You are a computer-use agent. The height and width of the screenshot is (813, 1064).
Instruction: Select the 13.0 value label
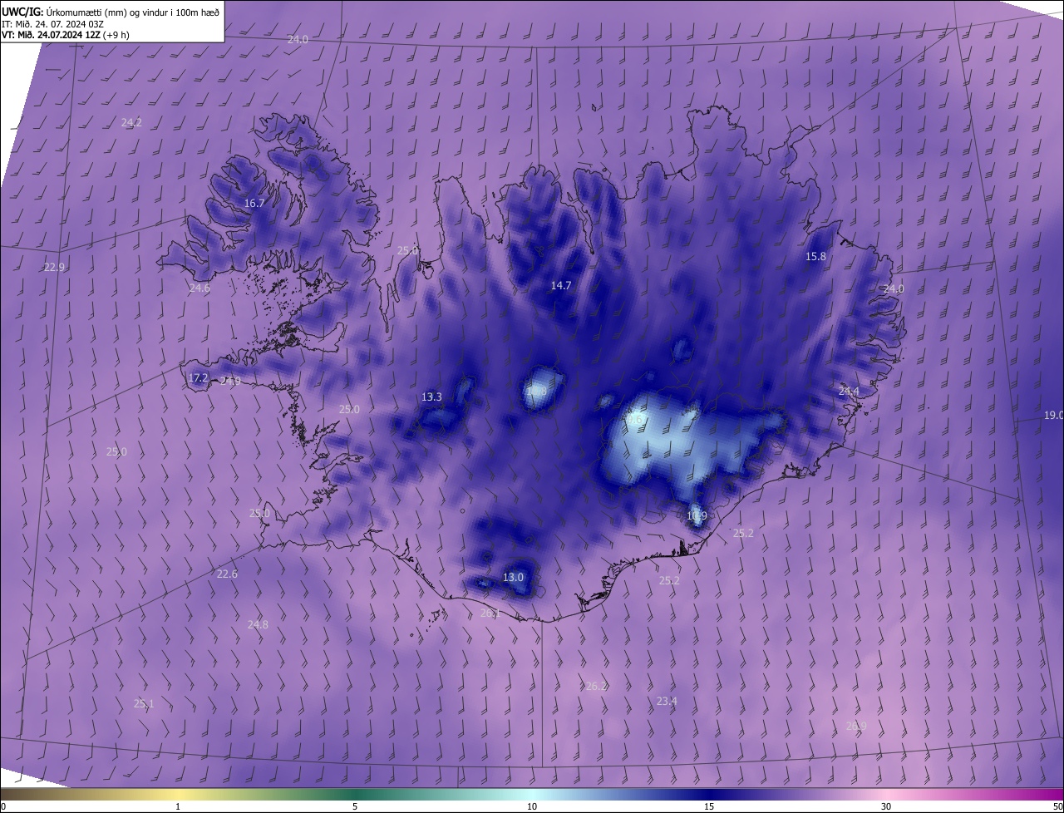[514, 577]
